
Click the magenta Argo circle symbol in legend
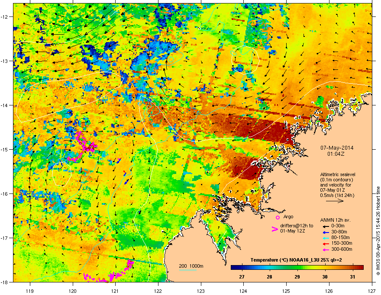pos(278,217)
